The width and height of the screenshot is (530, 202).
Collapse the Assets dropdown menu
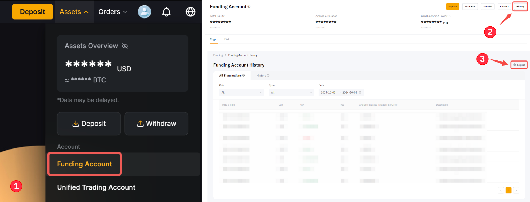tap(74, 12)
